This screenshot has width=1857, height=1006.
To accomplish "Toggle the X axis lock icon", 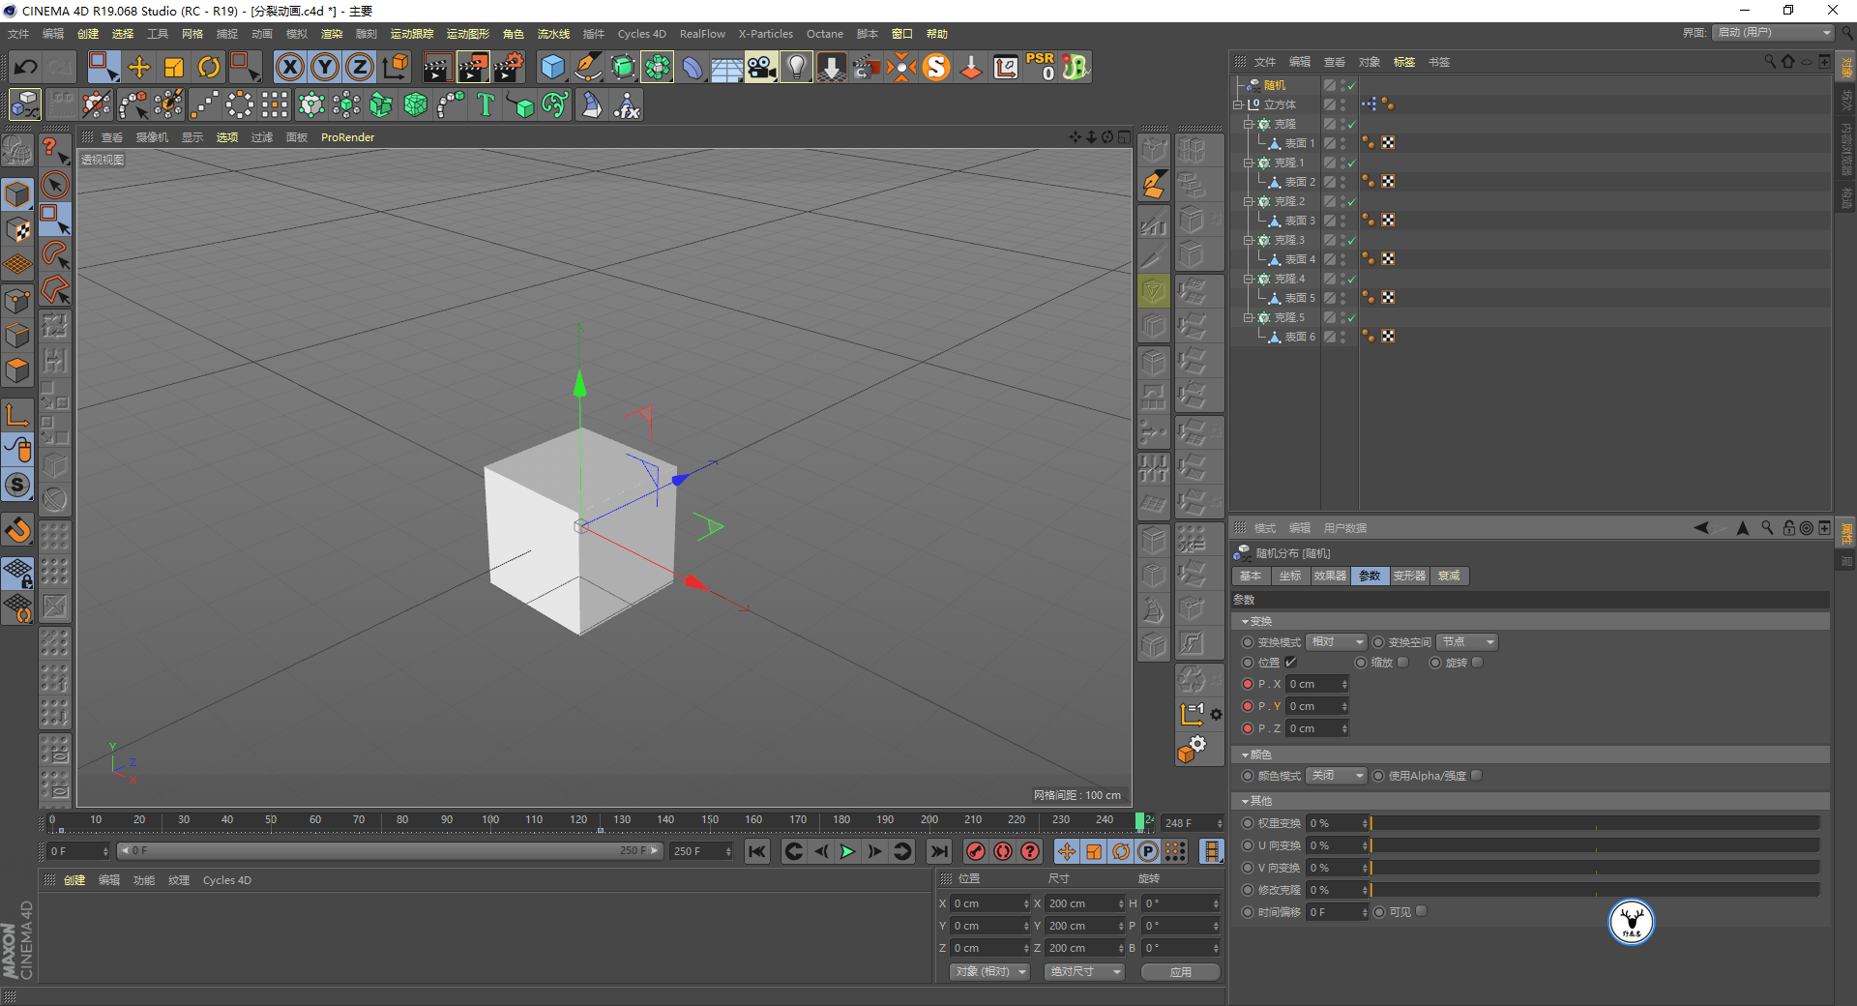I will pos(290,67).
